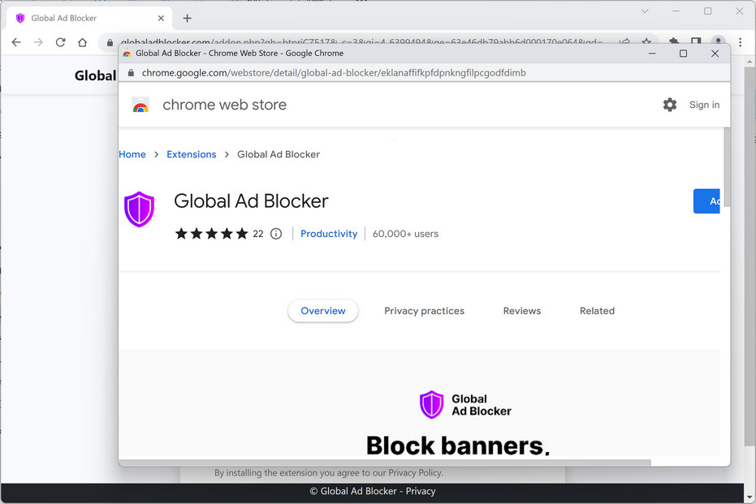The image size is (756, 504).
Task: Switch to the Privacy practices tab
Action: pyautogui.click(x=424, y=311)
